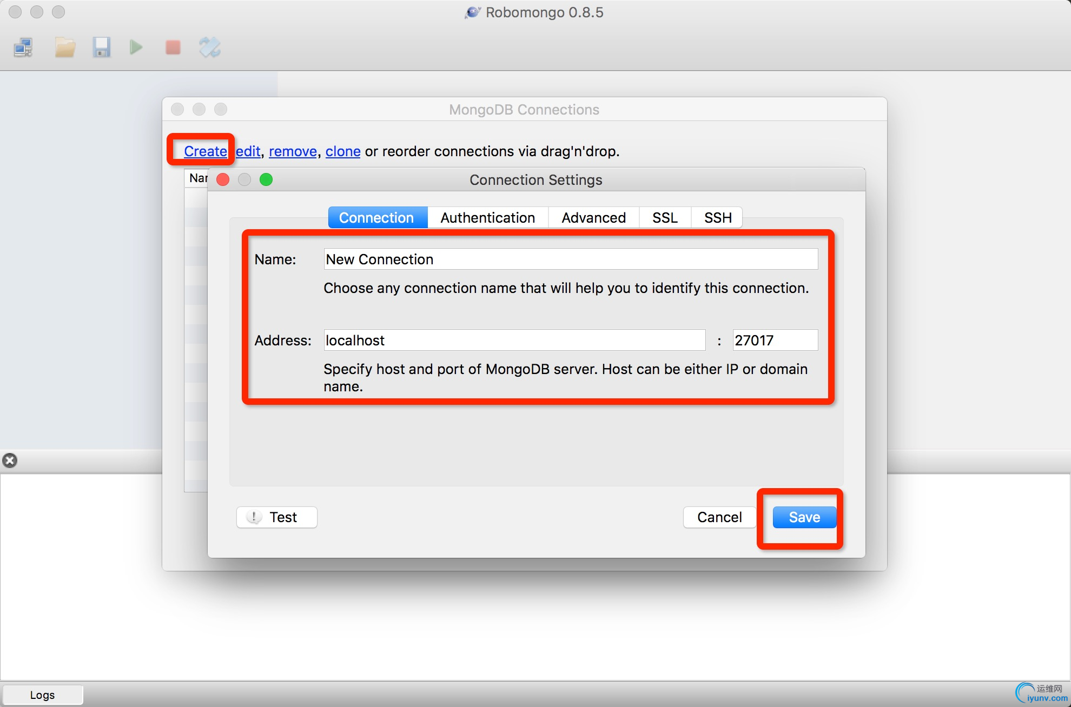This screenshot has width=1071, height=707.
Task: Open file using the folder toolbar icon
Action: pos(65,48)
